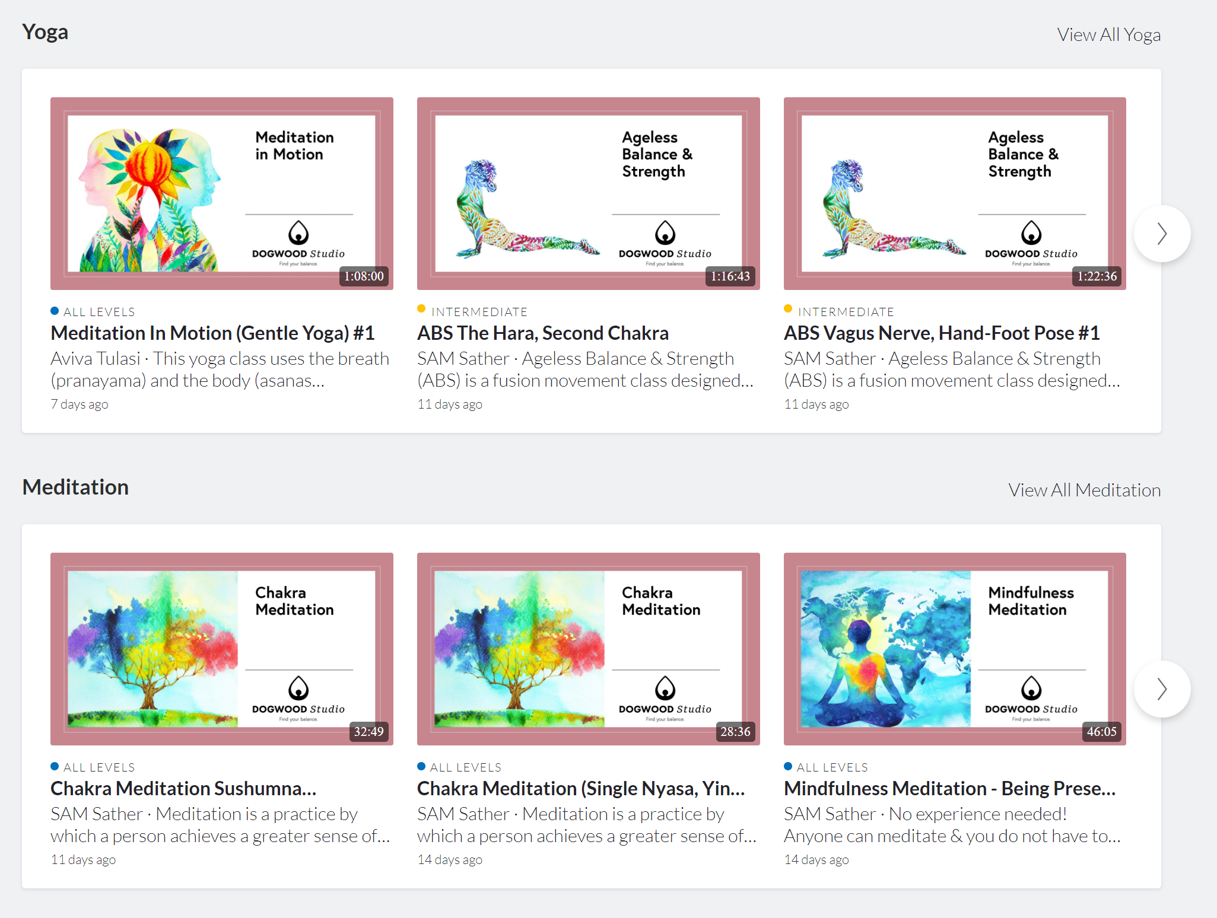The image size is (1217, 918).
Task: Advance the Yoga carousel with the right chevron
Action: [1161, 234]
